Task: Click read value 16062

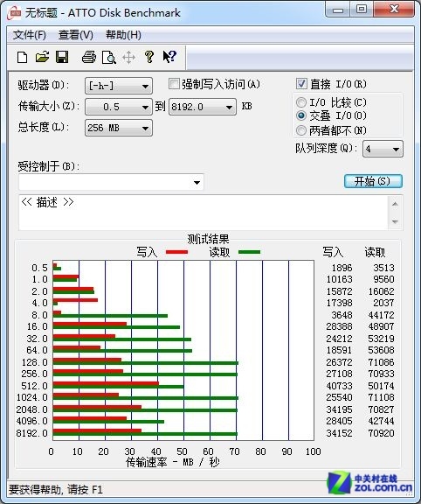Action: pos(381,291)
